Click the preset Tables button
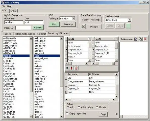This screenshot has height=121, width=150. pyautogui.click(x=85, y=20)
